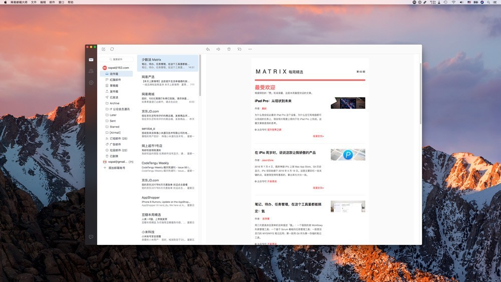
Task: Open the Later folder
Action: tap(116, 115)
